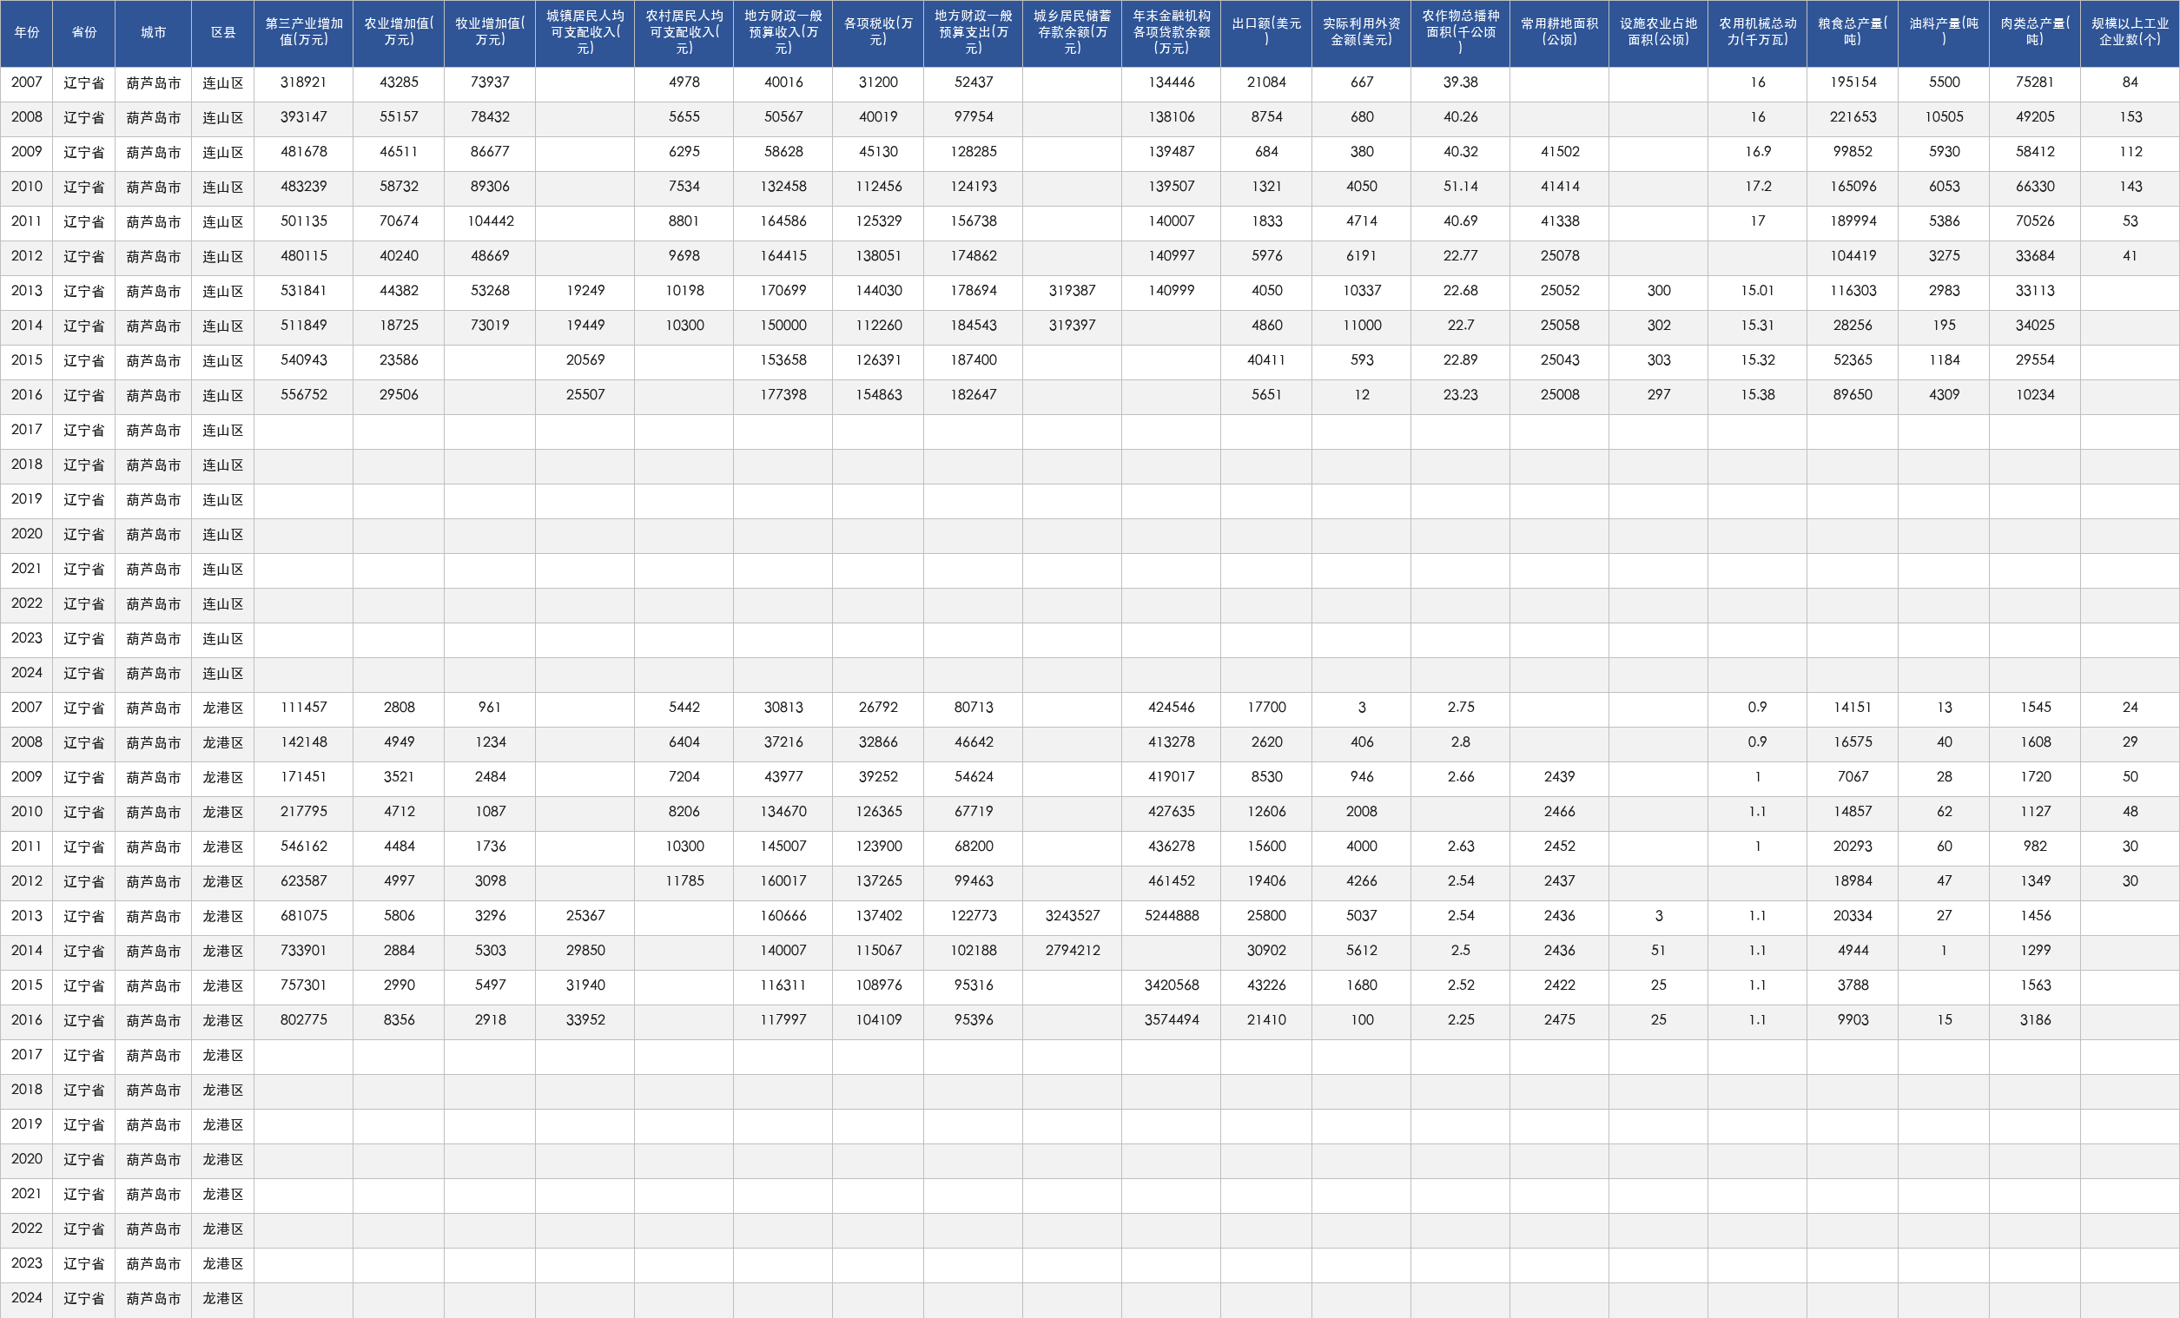Select the 规模以上工业企业数 header
This screenshot has height=1318, width=2180.
[x=2130, y=33]
